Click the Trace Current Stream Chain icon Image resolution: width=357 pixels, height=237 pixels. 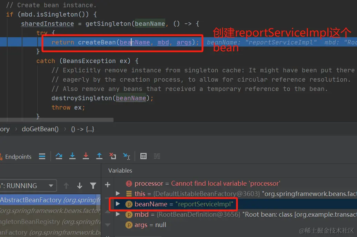pyautogui.click(x=157, y=156)
